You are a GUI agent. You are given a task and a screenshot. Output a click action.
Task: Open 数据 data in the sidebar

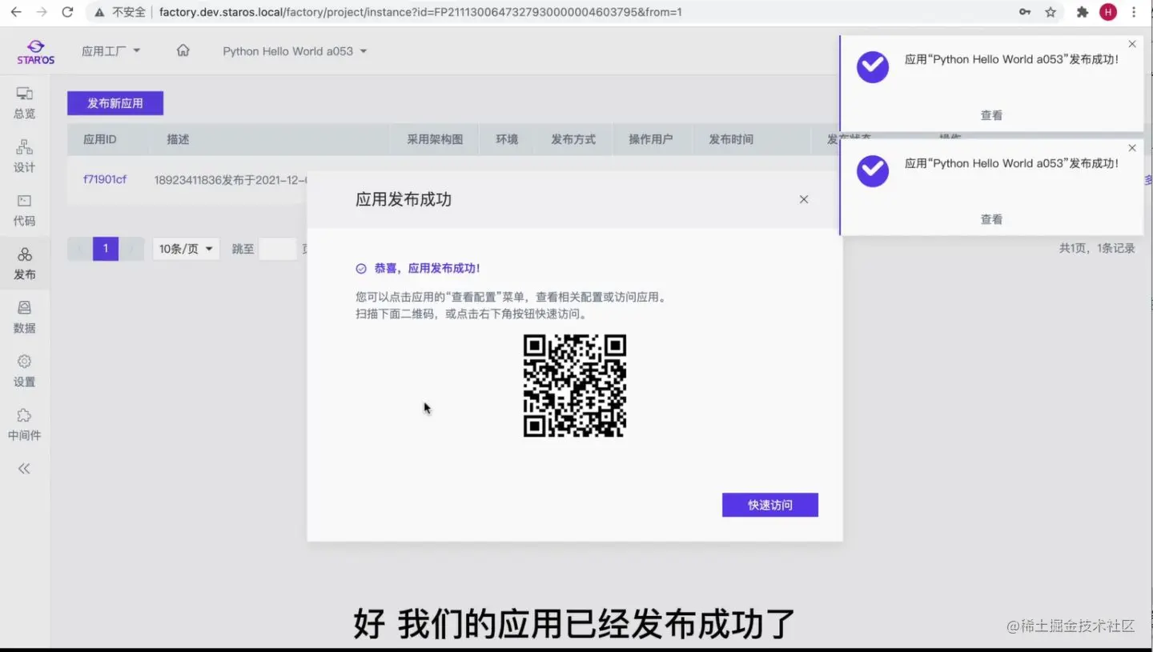(25, 317)
